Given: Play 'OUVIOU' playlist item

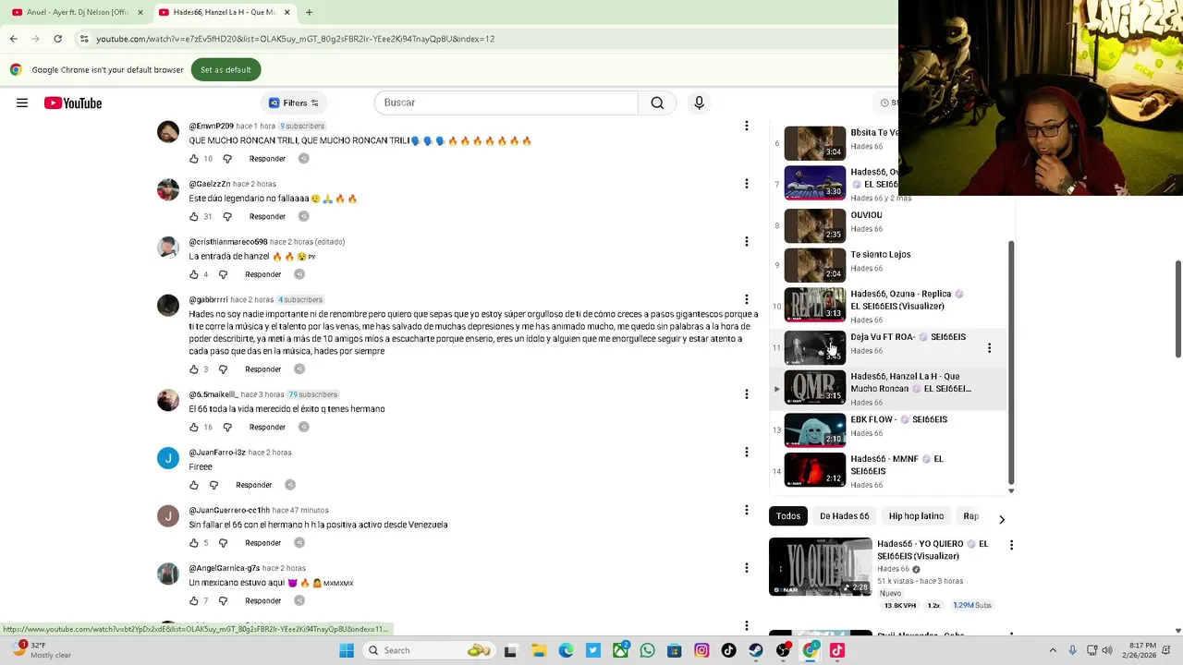Looking at the screenshot, I should point(815,225).
